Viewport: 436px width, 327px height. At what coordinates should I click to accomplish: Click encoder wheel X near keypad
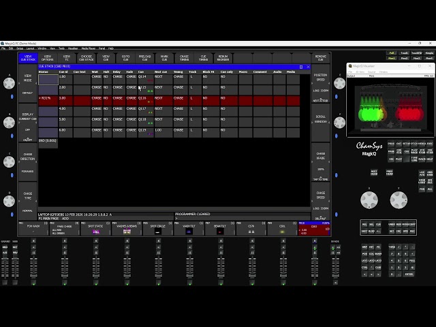click(369, 200)
